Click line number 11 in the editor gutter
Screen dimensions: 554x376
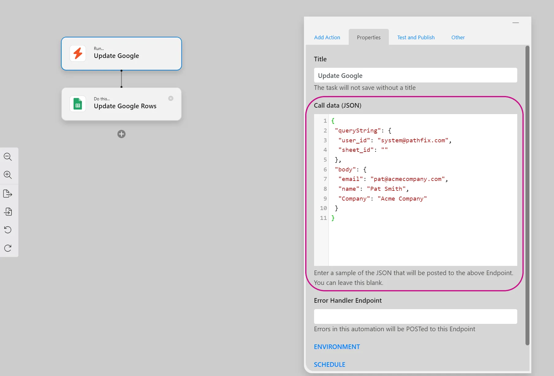pyautogui.click(x=323, y=218)
